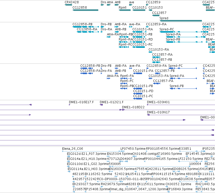This screenshot has width=215, height=193.
Task: Click the CG12857 gene bar
Action: 156,15
